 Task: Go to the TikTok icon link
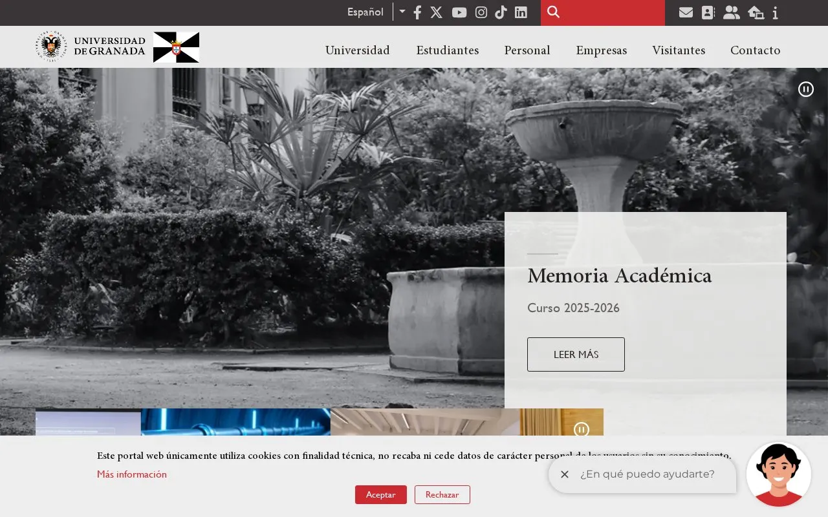coord(501,12)
